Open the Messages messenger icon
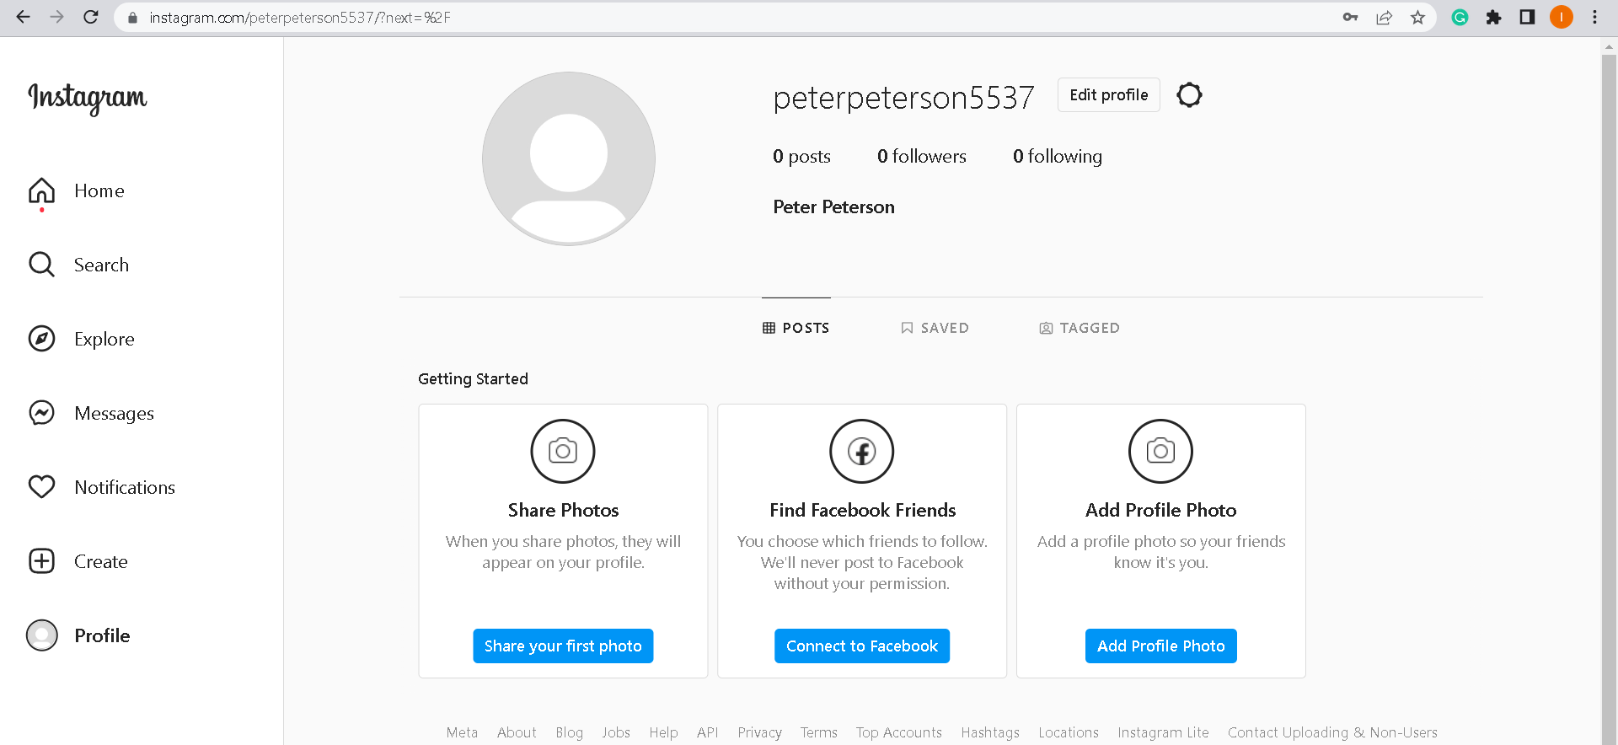The width and height of the screenshot is (1618, 745). tap(41, 413)
